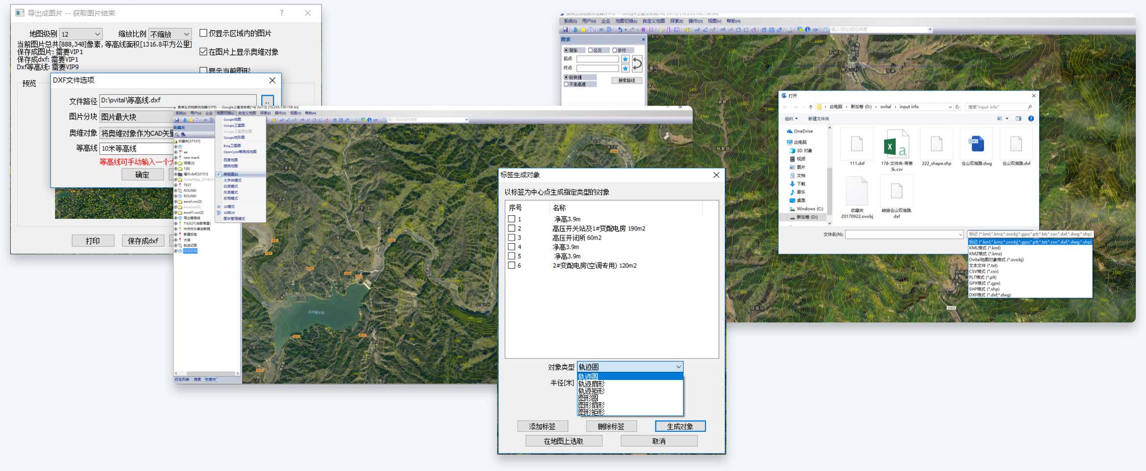Select the 178 CSV Excel file icon
Viewport: 1146px width, 471px height.
896,144
